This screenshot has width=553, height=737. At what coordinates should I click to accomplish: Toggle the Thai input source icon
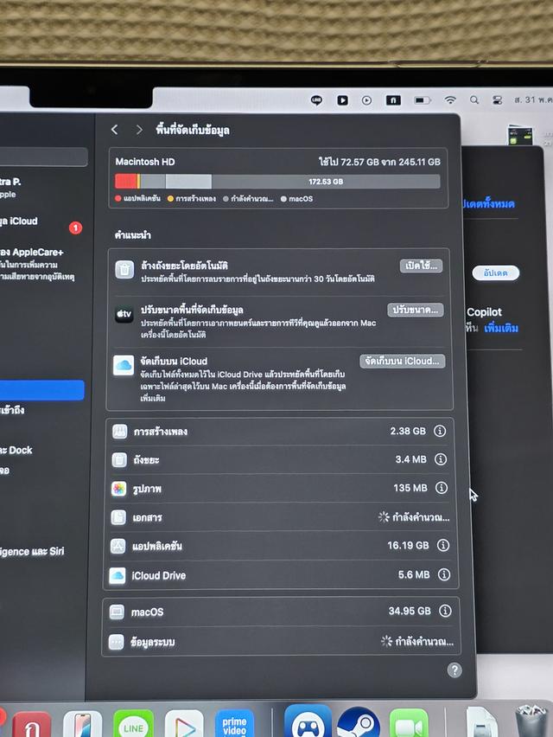pyautogui.click(x=393, y=100)
